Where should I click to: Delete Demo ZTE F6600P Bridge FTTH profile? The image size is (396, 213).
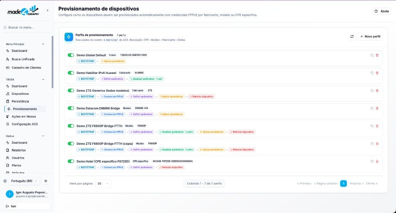[377, 126]
